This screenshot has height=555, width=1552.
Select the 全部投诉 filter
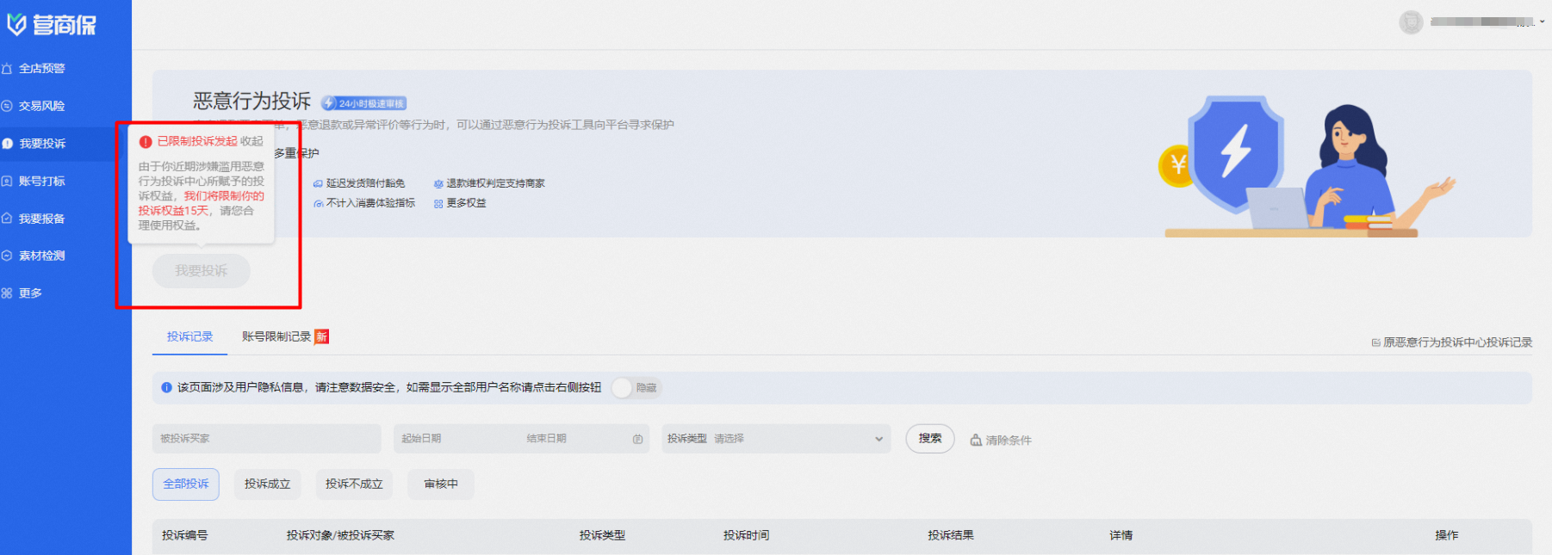pyautogui.click(x=186, y=484)
